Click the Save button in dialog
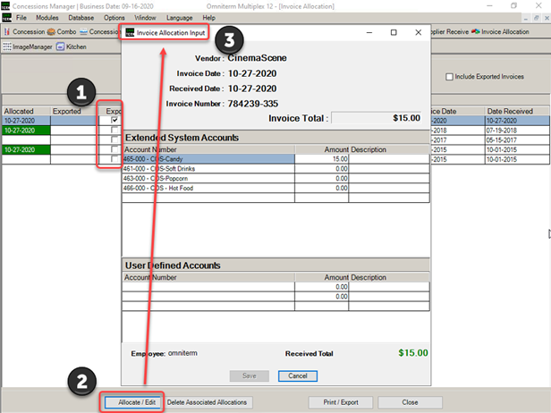The image size is (551, 413). [x=250, y=376]
